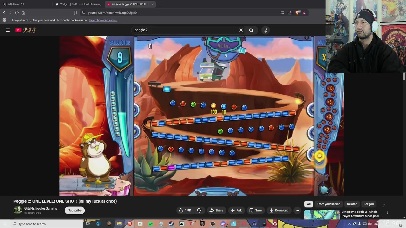Viewport: 406px width, 228px height.
Task: Close the Peggle 2 browser tab
Action: point(152,4)
